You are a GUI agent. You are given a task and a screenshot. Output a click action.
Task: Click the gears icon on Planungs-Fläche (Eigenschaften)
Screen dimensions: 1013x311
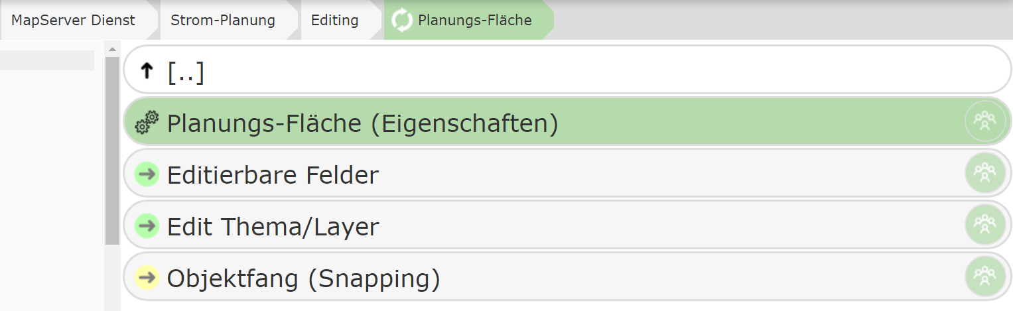(x=147, y=123)
